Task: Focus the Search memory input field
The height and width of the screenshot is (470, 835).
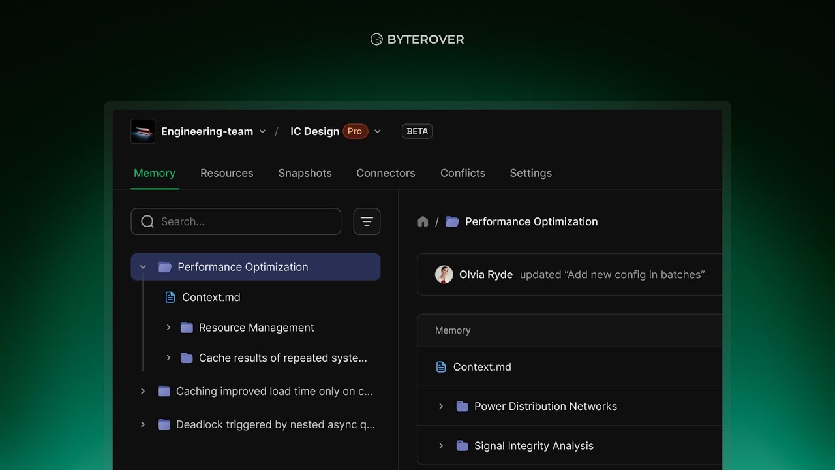Action: 236,221
